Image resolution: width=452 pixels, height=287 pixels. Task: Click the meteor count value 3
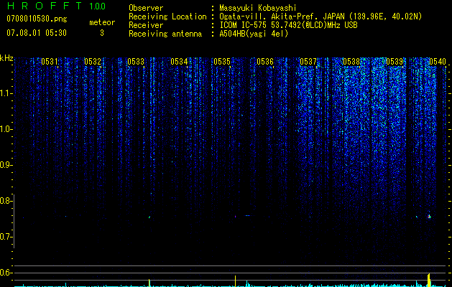pos(102,33)
